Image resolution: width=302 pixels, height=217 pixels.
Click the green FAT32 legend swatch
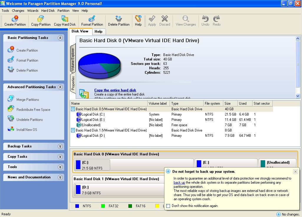(103, 206)
